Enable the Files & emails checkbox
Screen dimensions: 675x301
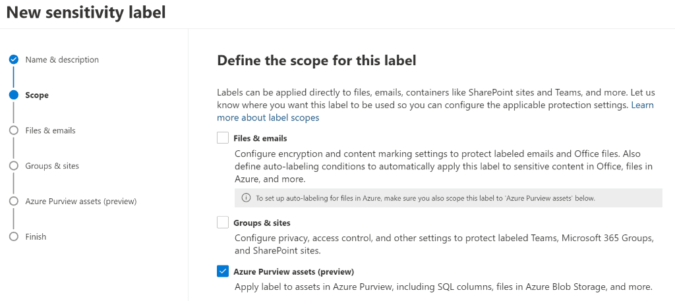tap(223, 138)
